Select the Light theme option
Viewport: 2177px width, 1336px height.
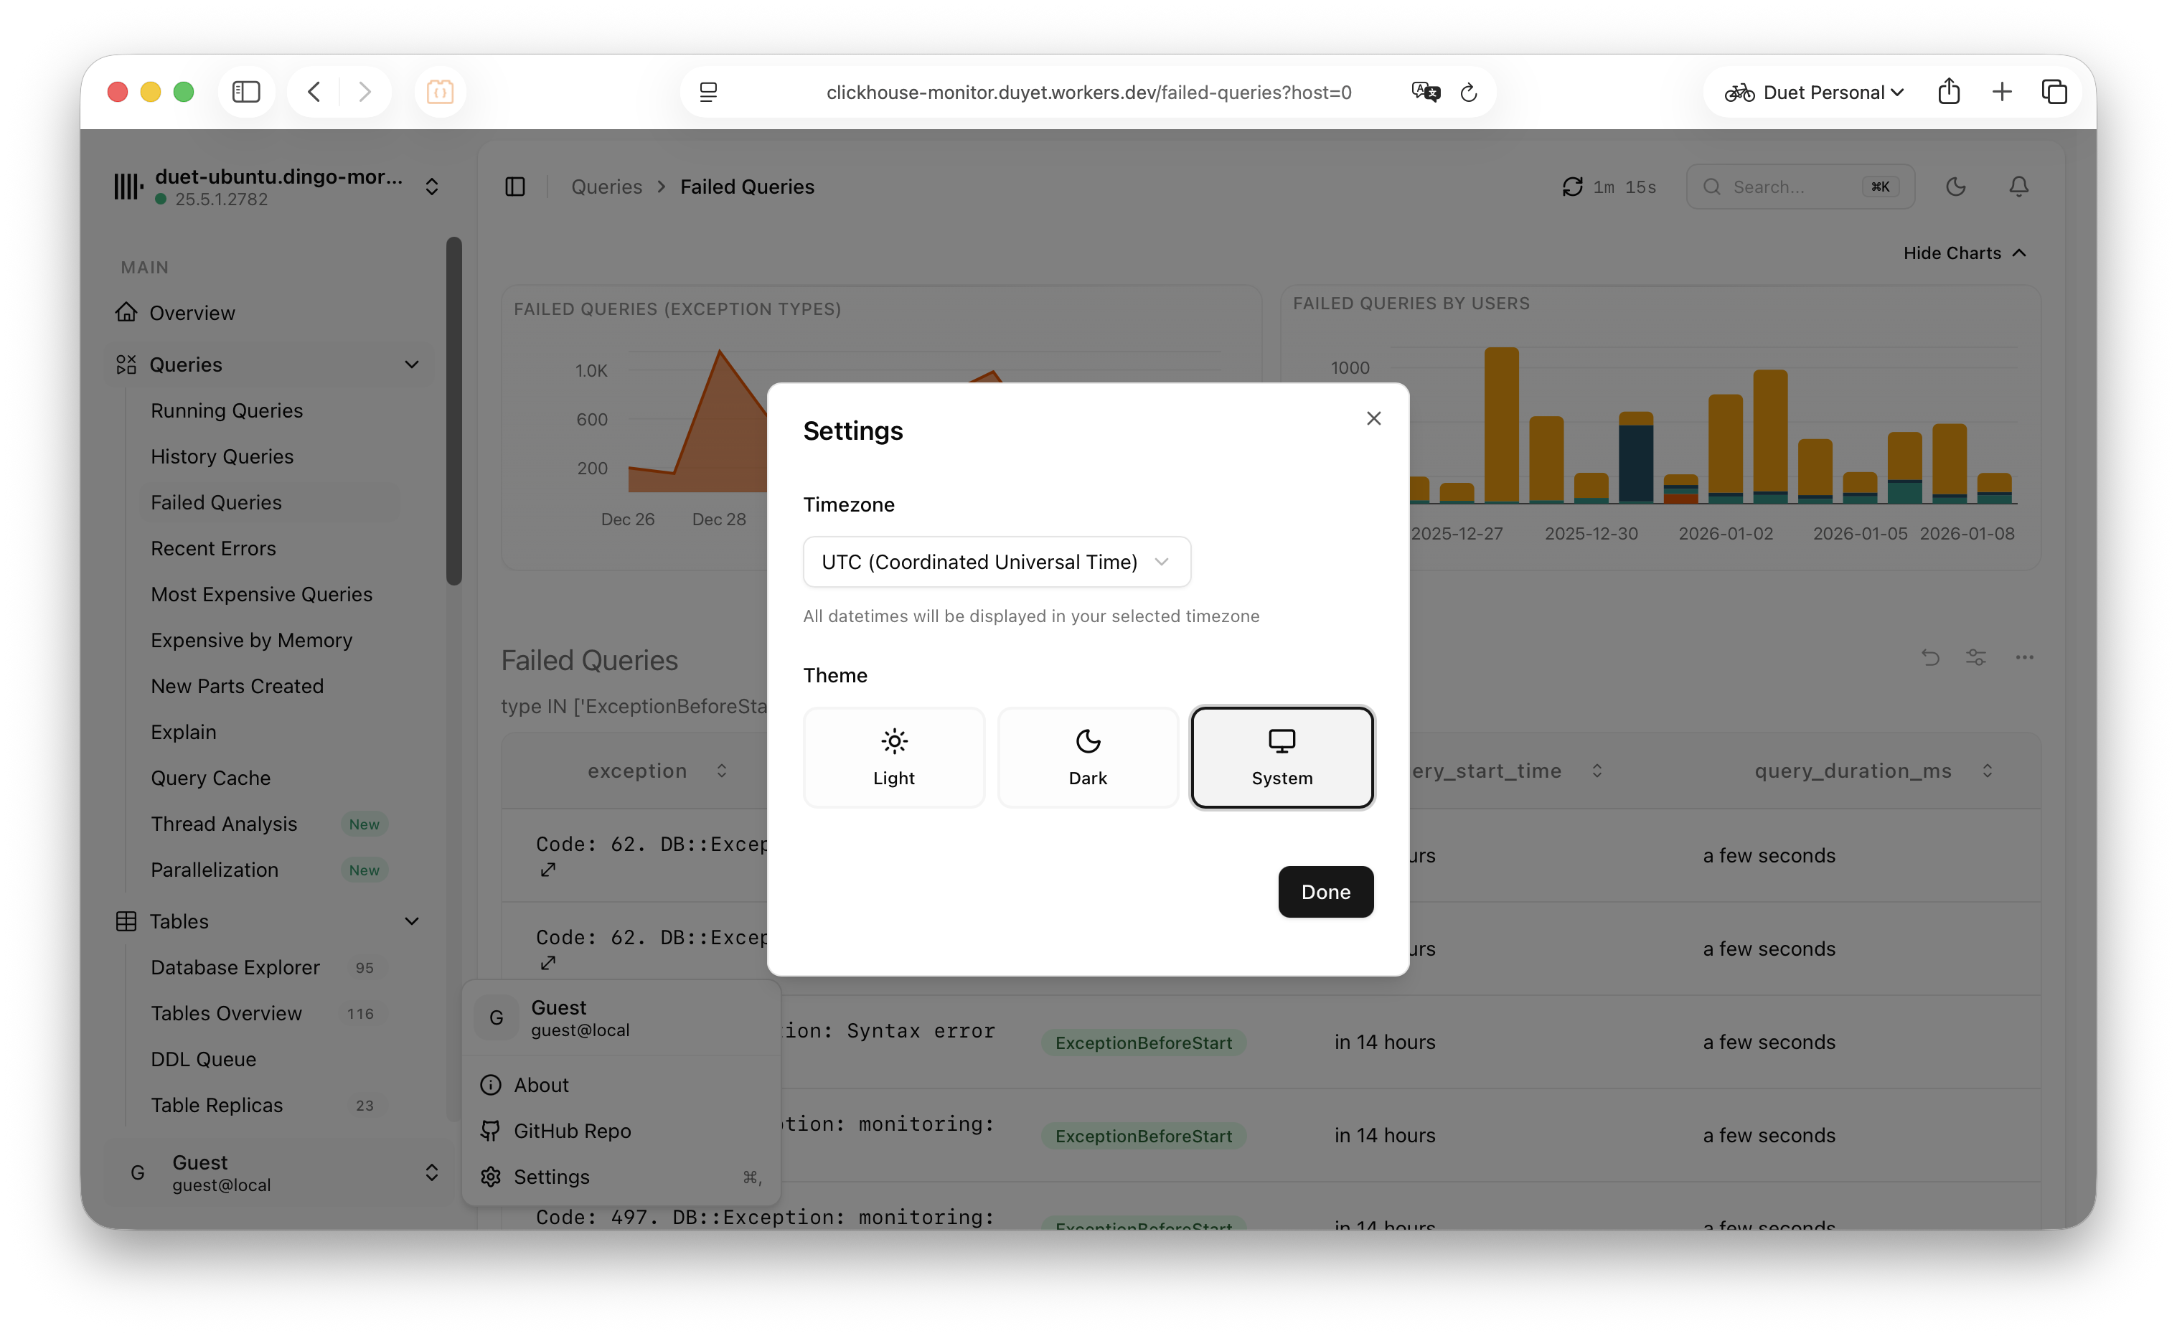click(x=893, y=757)
